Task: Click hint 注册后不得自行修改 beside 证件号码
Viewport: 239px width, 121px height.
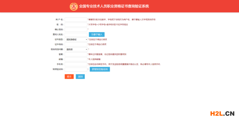Action: [97, 44]
